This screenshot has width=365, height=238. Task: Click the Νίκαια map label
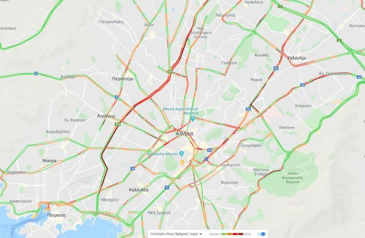pos(50,160)
